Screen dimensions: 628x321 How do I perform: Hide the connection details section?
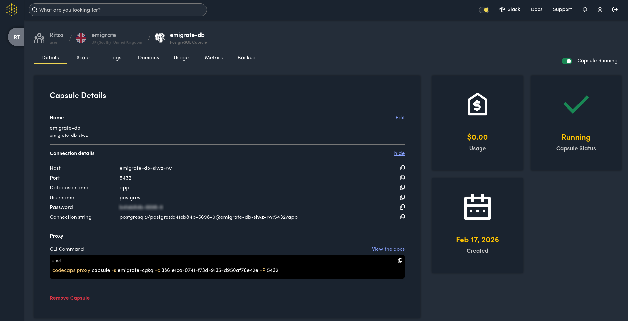tap(399, 153)
